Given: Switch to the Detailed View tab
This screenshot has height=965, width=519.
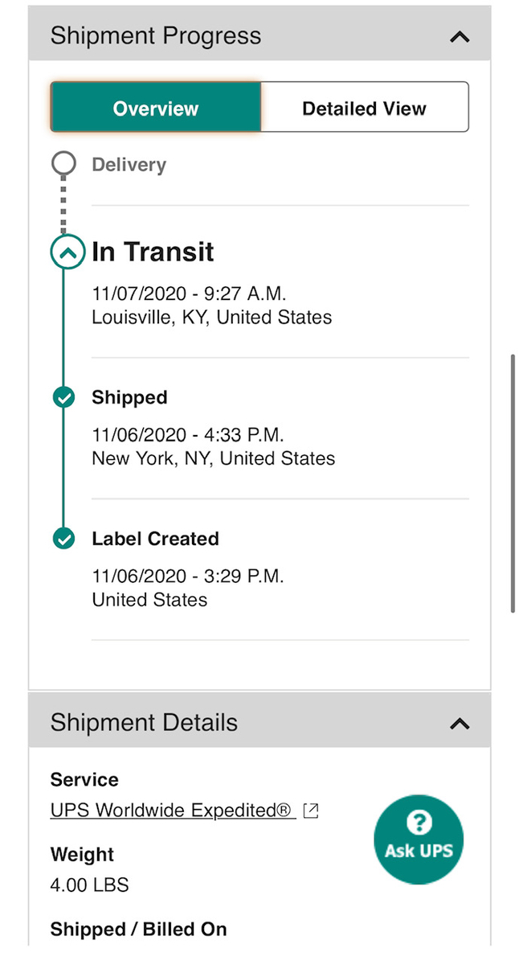Looking at the screenshot, I should point(364,107).
